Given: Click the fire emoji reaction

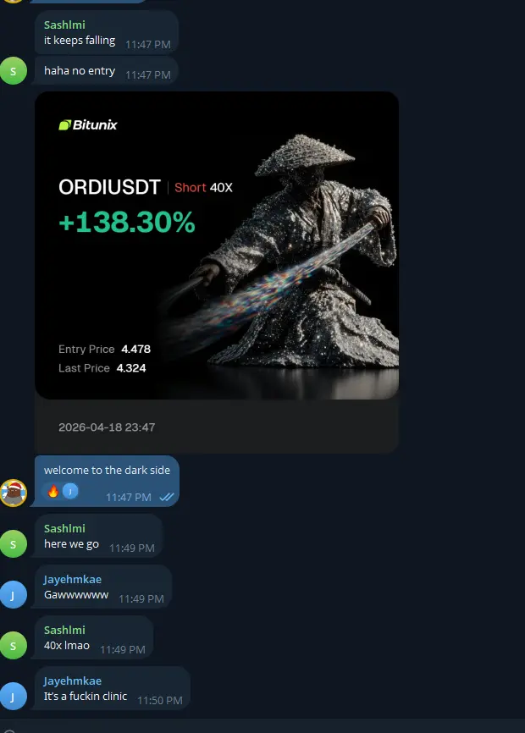Looking at the screenshot, I should pyautogui.click(x=53, y=491).
